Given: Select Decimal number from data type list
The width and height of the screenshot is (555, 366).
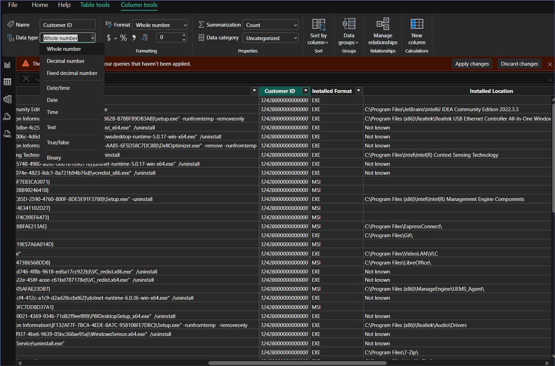Looking at the screenshot, I should coord(66,61).
